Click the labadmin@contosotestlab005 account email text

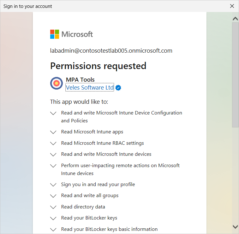tap(111, 51)
